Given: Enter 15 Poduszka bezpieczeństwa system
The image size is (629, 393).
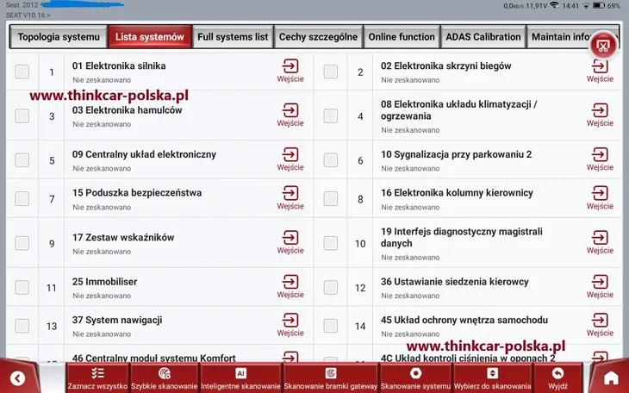Looking at the screenshot, I should [x=290, y=198].
